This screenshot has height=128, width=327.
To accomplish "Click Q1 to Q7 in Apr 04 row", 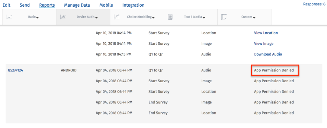I will coord(156,70).
